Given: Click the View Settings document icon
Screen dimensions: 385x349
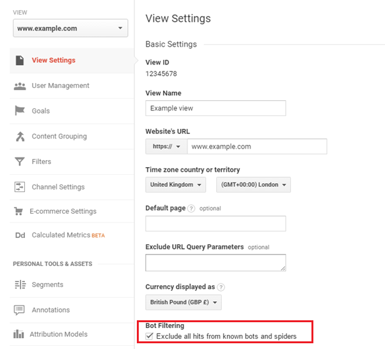Looking at the screenshot, I should click(x=19, y=60).
